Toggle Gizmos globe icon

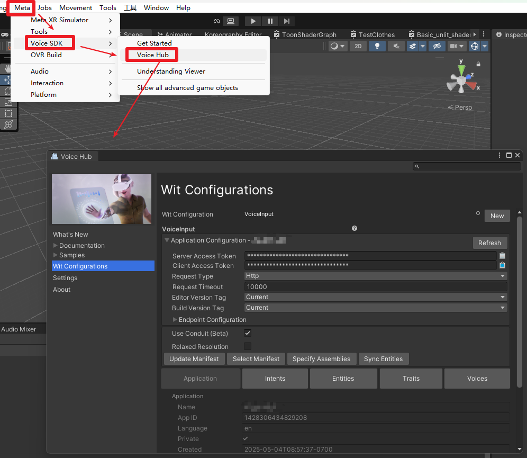[x=475, y=46]
